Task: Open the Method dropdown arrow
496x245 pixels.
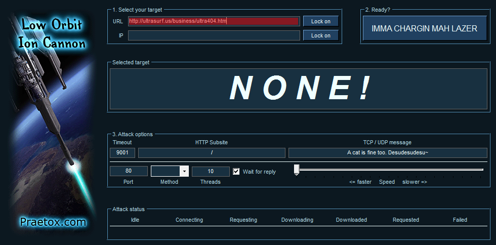Action: [x=184, y=171]
